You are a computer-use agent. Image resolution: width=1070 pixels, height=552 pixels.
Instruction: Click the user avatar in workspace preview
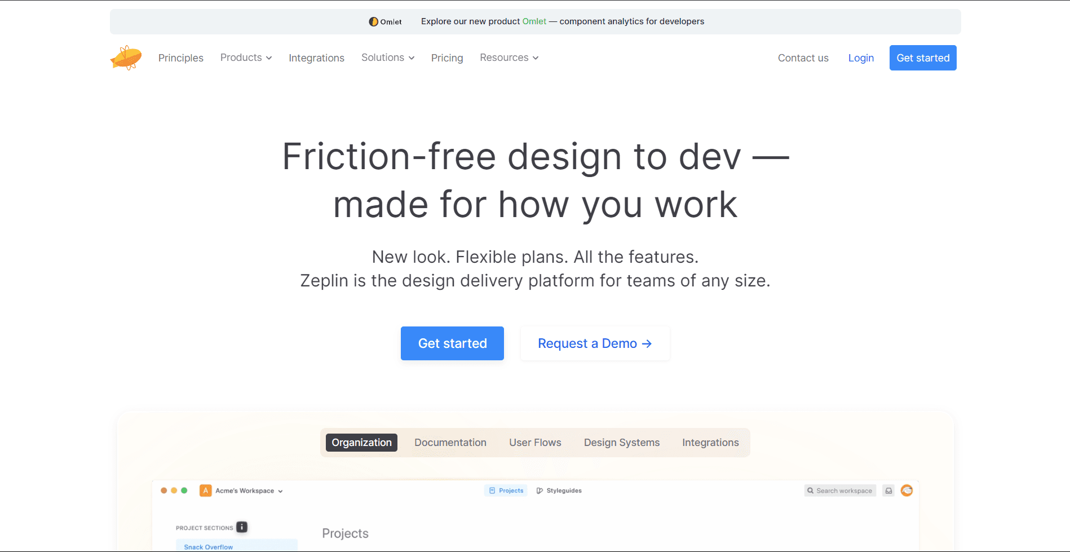(907, 491)
